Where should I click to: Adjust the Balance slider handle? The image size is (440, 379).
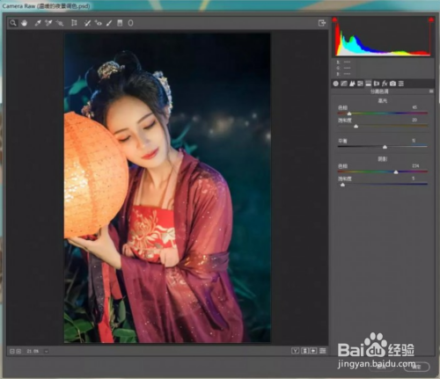point(385,147)
